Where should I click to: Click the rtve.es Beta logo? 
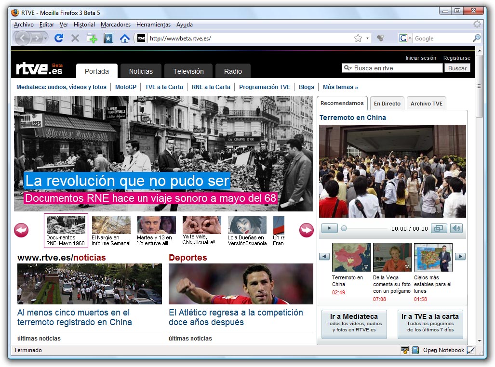40,68
